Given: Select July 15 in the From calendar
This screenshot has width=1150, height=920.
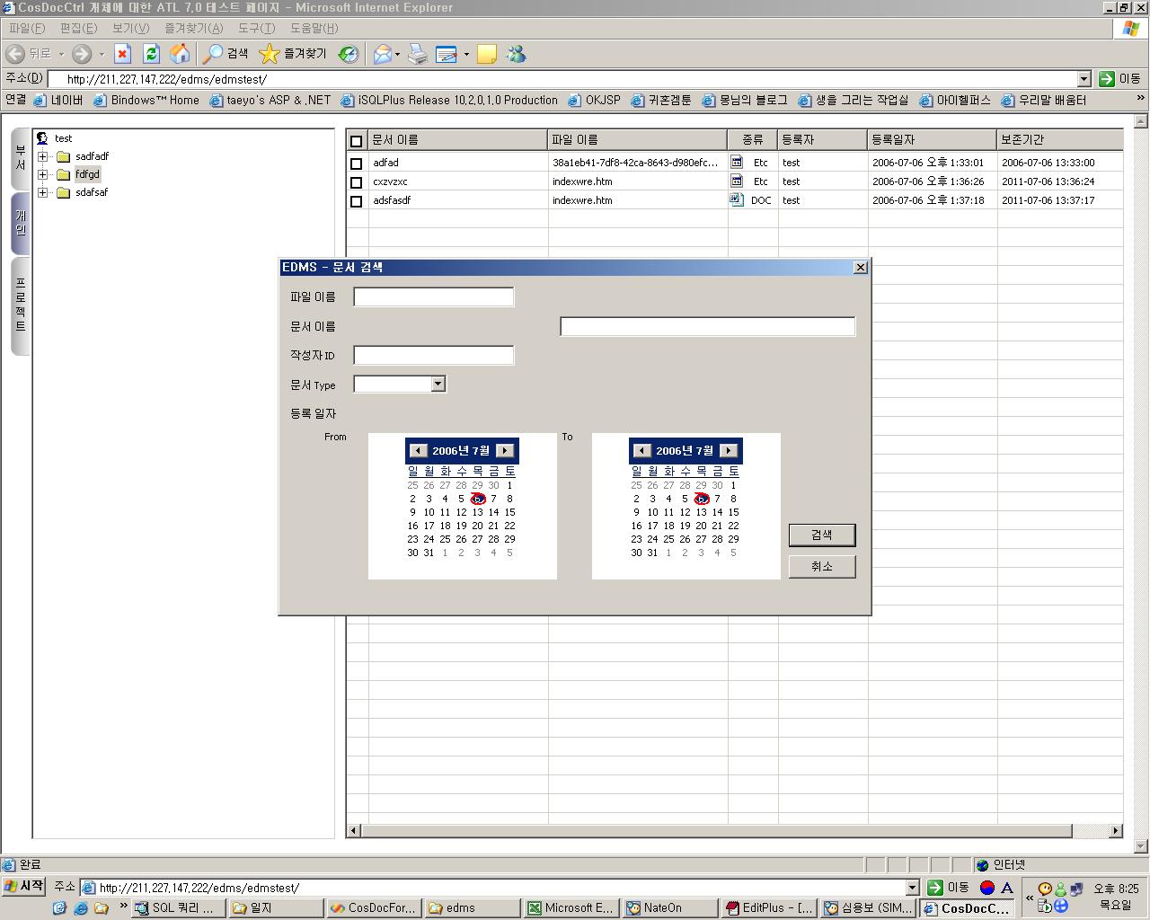Looking at the screenshot, I should (509, 512).
